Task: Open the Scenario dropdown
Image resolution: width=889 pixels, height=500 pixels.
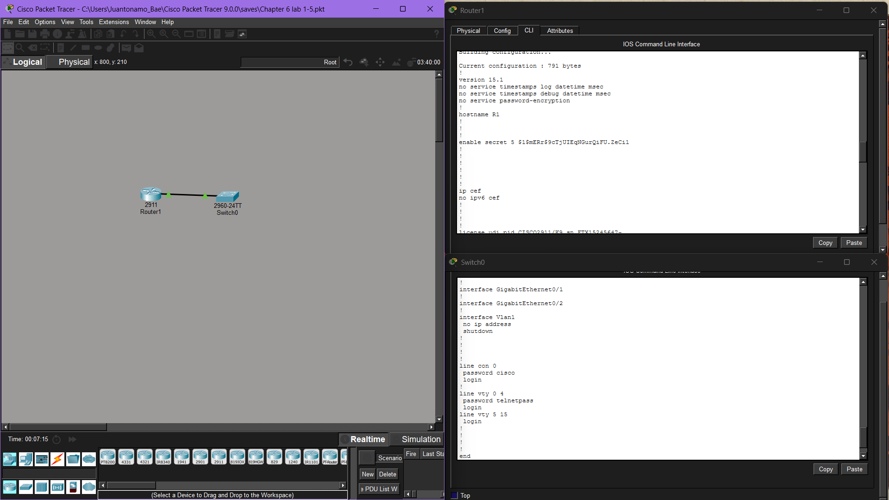Action: (x=389, y=458)
